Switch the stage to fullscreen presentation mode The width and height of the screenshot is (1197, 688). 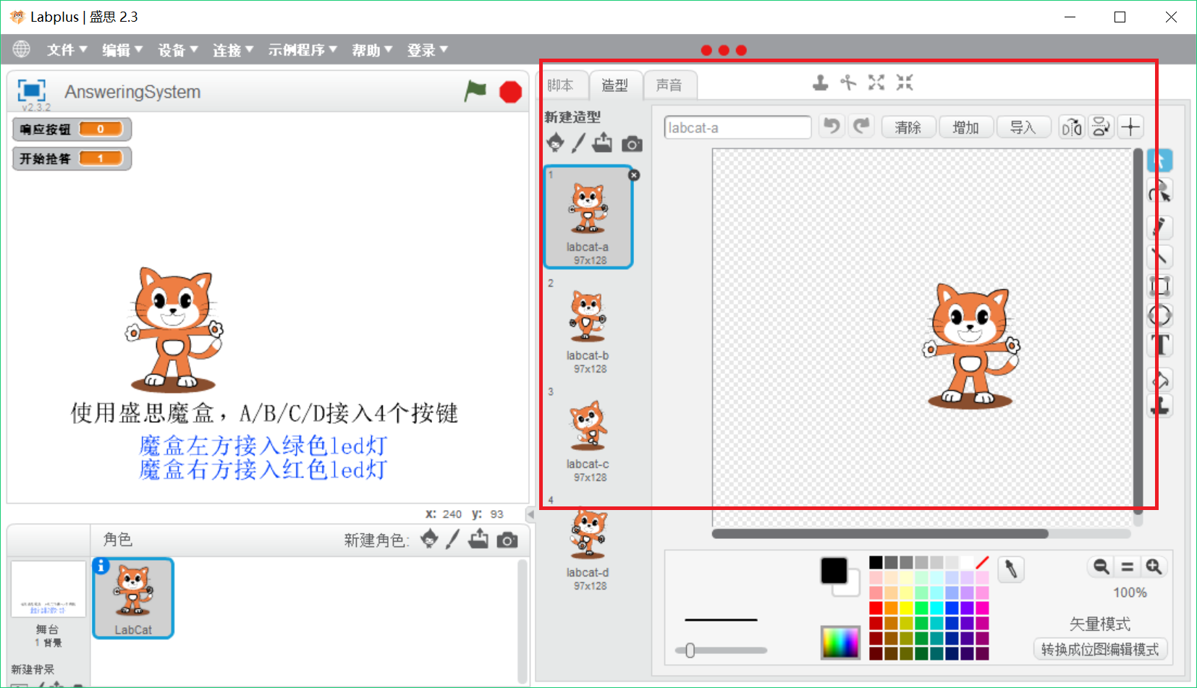tap(31, 90)
